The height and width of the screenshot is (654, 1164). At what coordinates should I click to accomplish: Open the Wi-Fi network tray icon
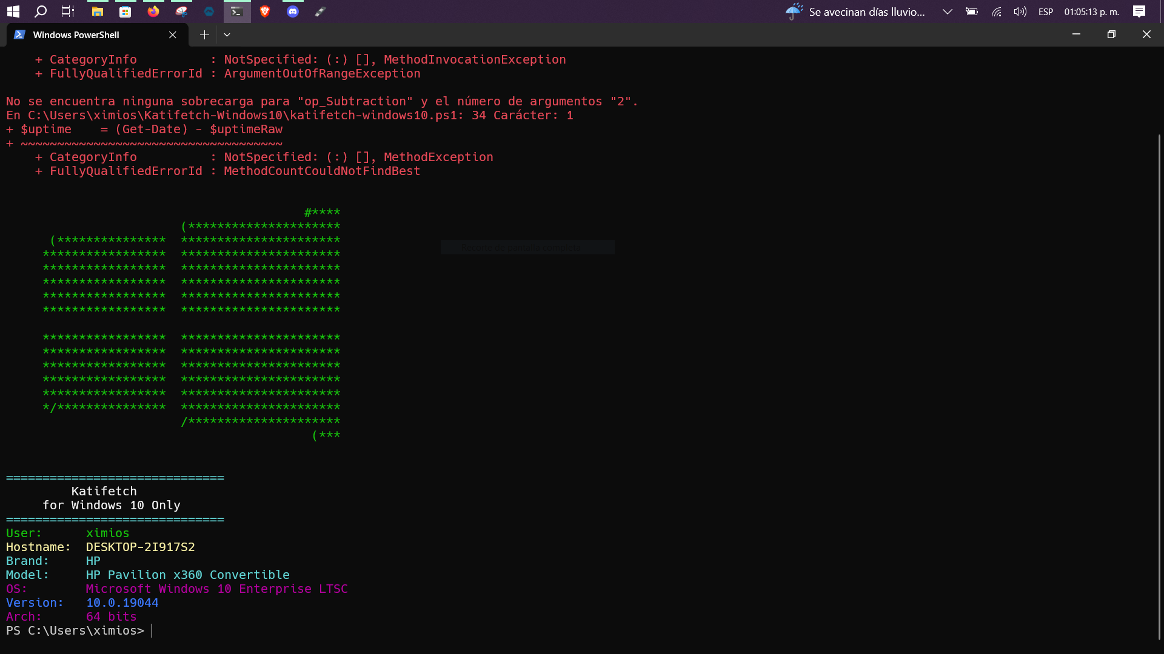pyautogui.click(x=996, y=12)
